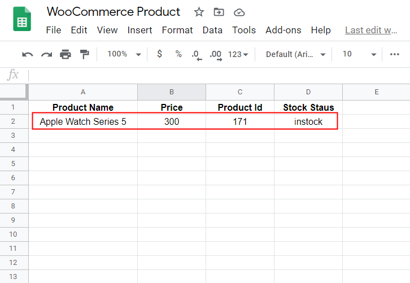
Task: Open the Tools menu
Action: tap(244, 30)
